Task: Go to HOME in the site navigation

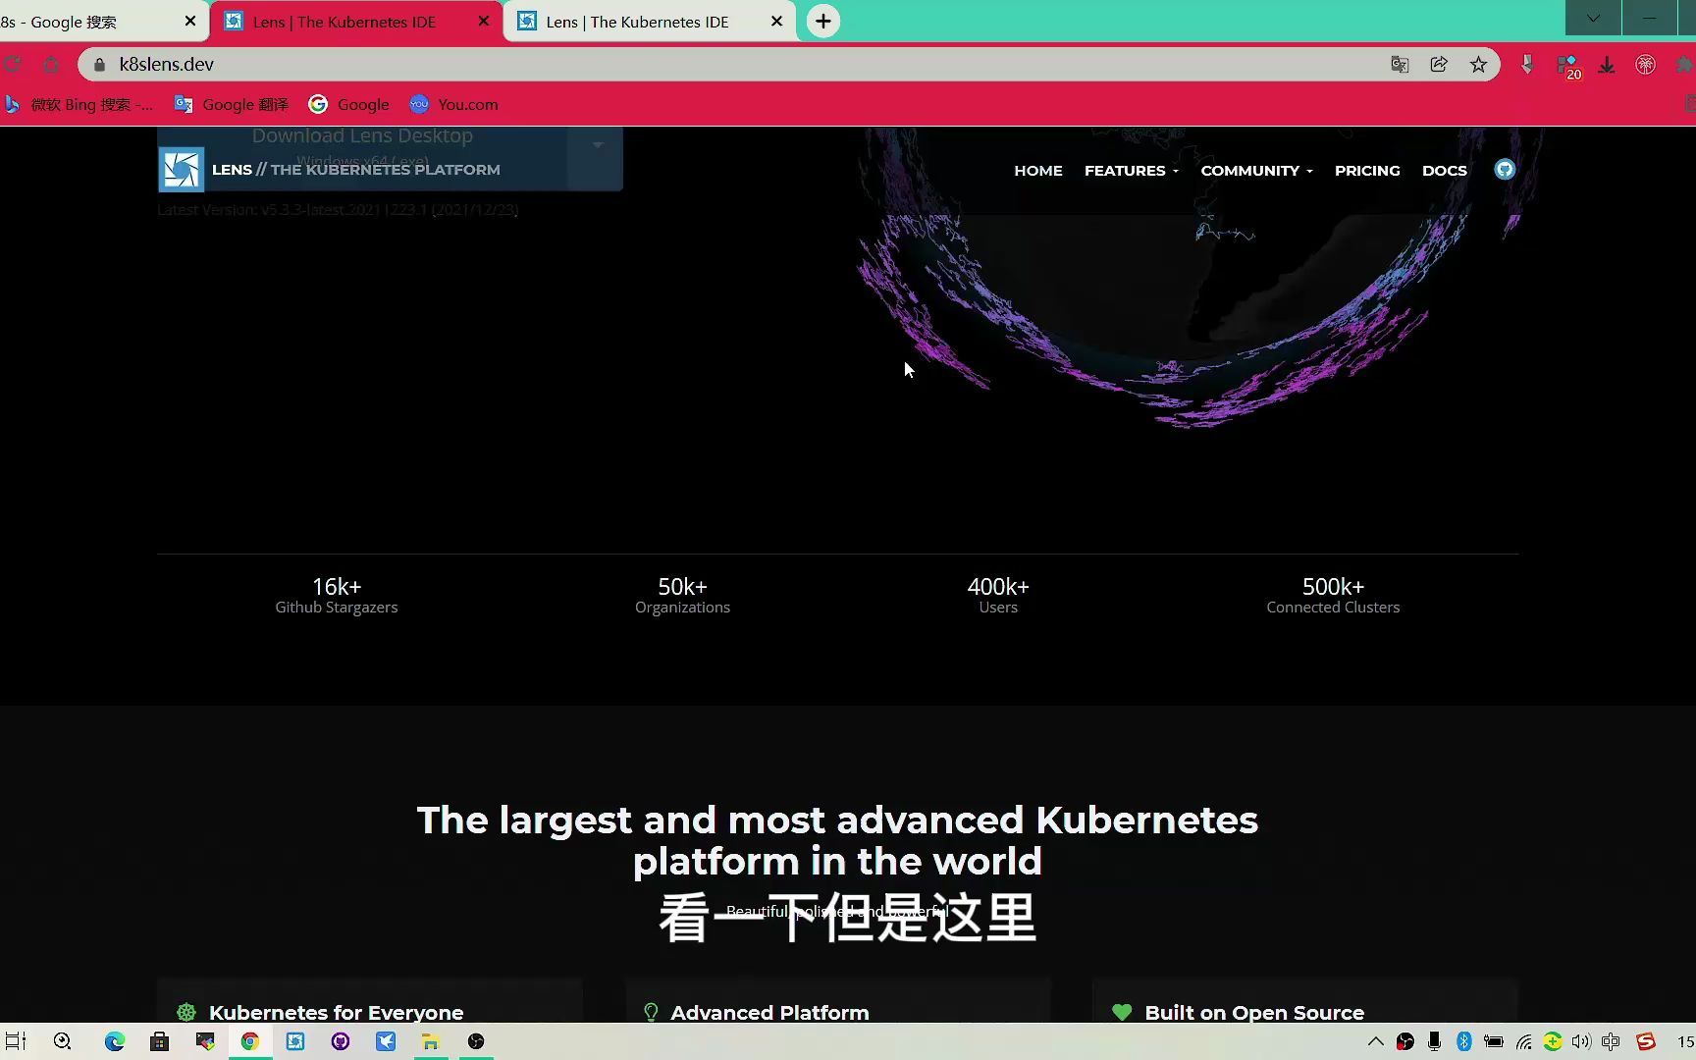Action: click(x=1038, y=171)
